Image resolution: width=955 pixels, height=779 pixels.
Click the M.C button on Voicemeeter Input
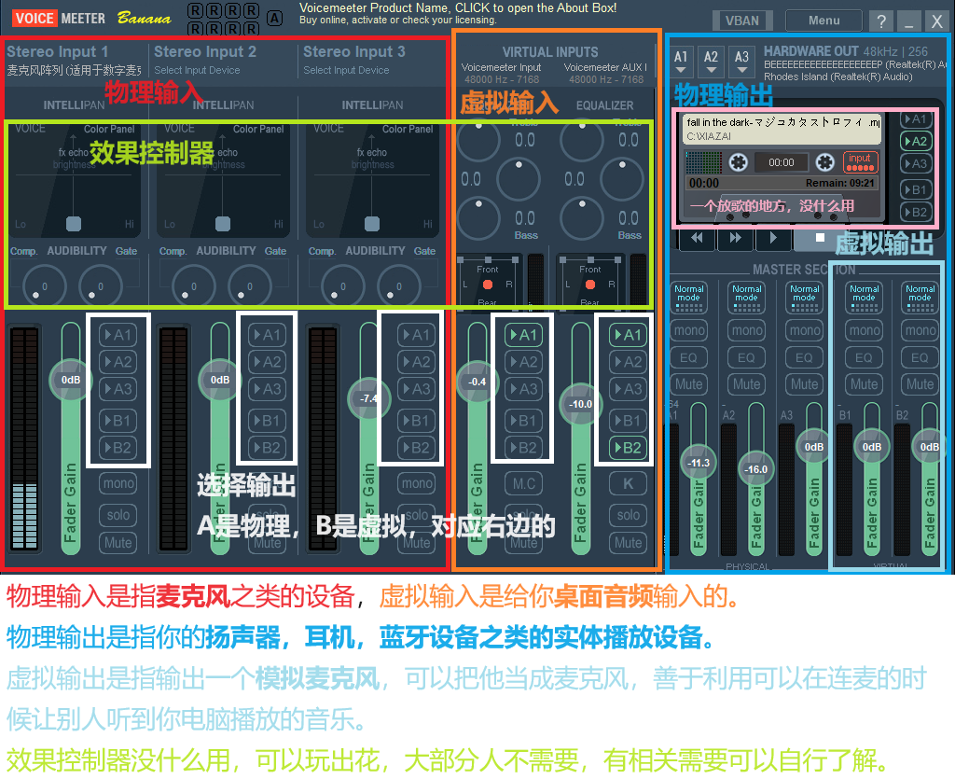tap(524, 483)
